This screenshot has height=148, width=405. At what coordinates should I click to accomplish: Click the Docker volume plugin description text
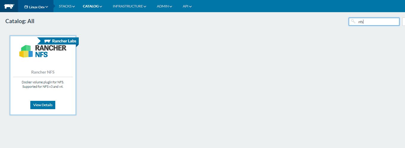click(43, 84)
